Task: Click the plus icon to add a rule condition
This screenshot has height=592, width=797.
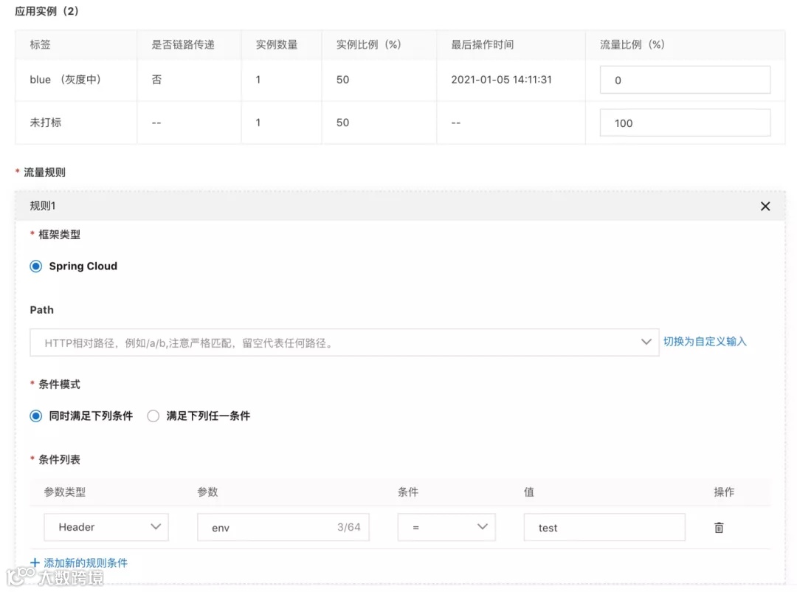Action: tap(35, 562)
